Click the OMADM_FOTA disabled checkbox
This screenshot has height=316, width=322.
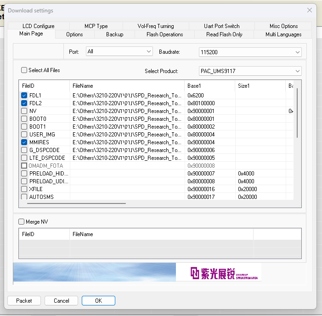(24, 166)
